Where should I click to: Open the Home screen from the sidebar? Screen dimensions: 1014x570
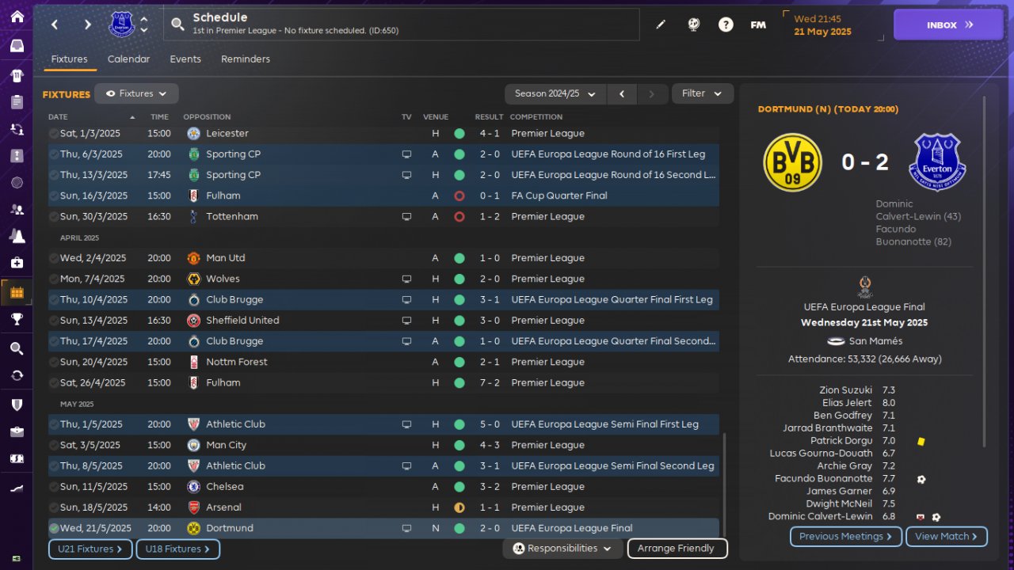coord(17,17)
